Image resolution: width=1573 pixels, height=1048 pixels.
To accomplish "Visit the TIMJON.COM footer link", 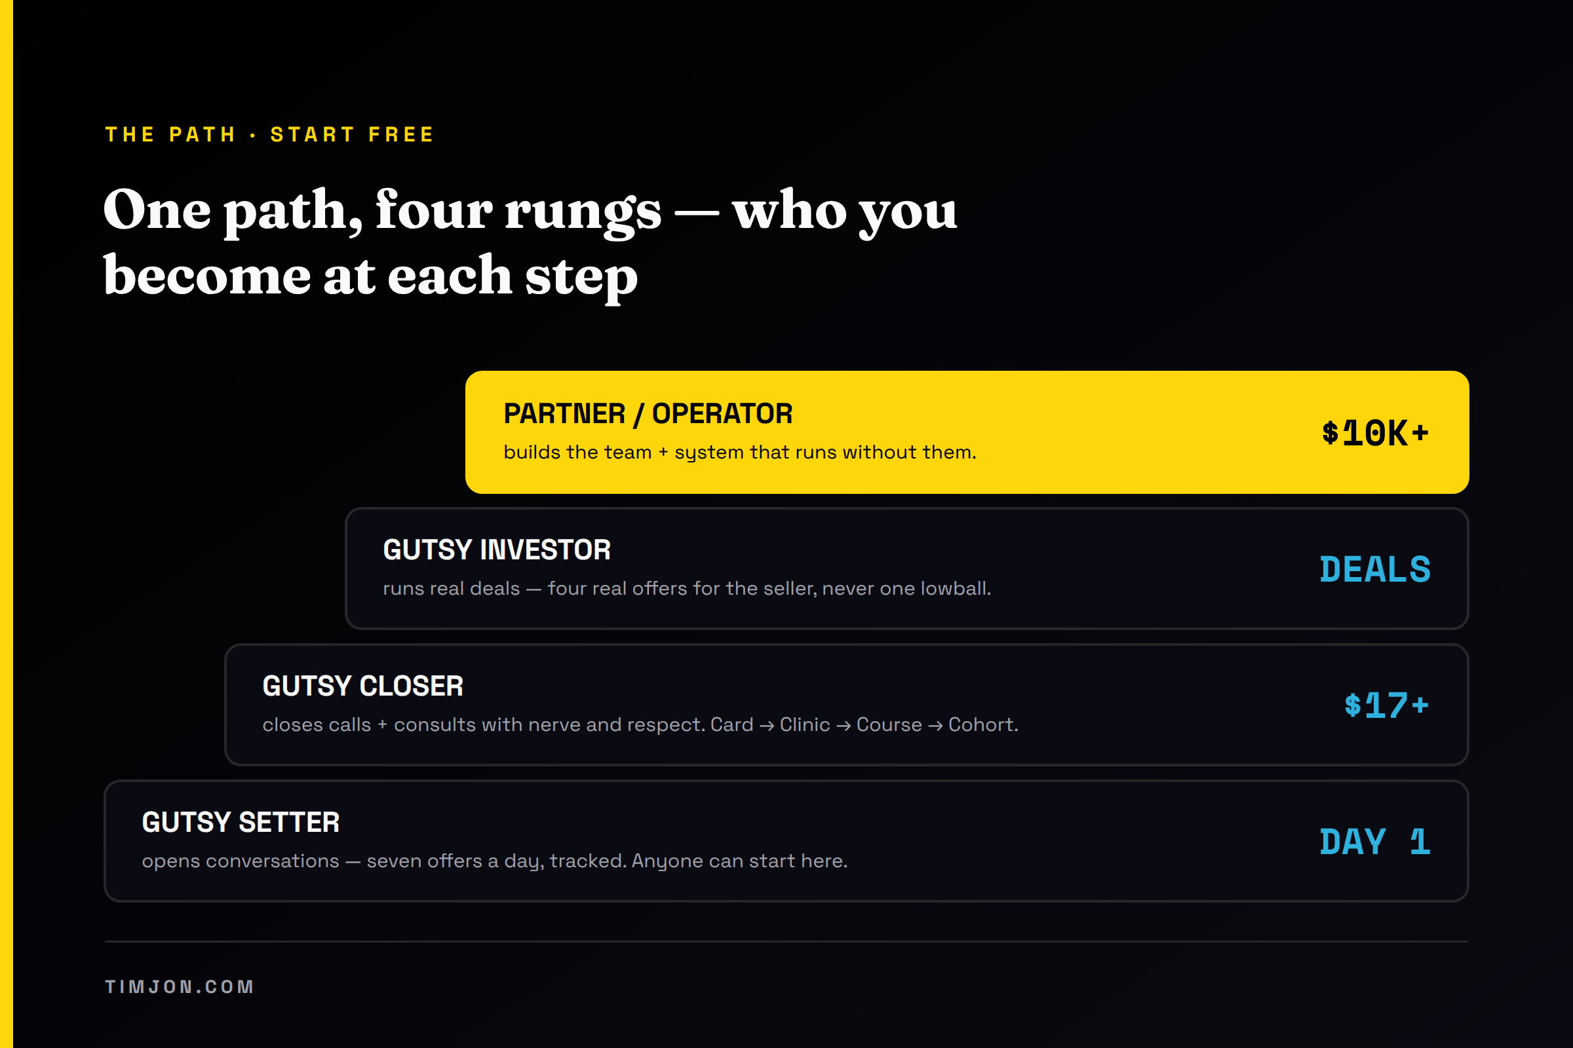I will [179, 987].
